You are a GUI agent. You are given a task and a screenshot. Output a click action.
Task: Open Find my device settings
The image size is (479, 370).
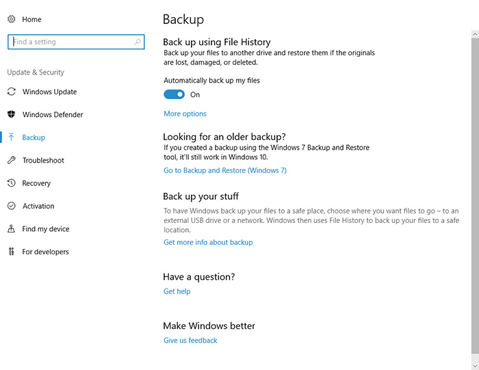[46, 229]
